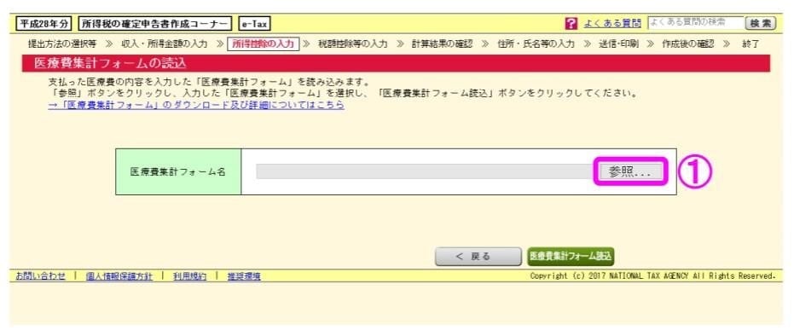Click the < 戻る back button
The height and width of the screenshot is (336, 794).
(x=478, y=257)
